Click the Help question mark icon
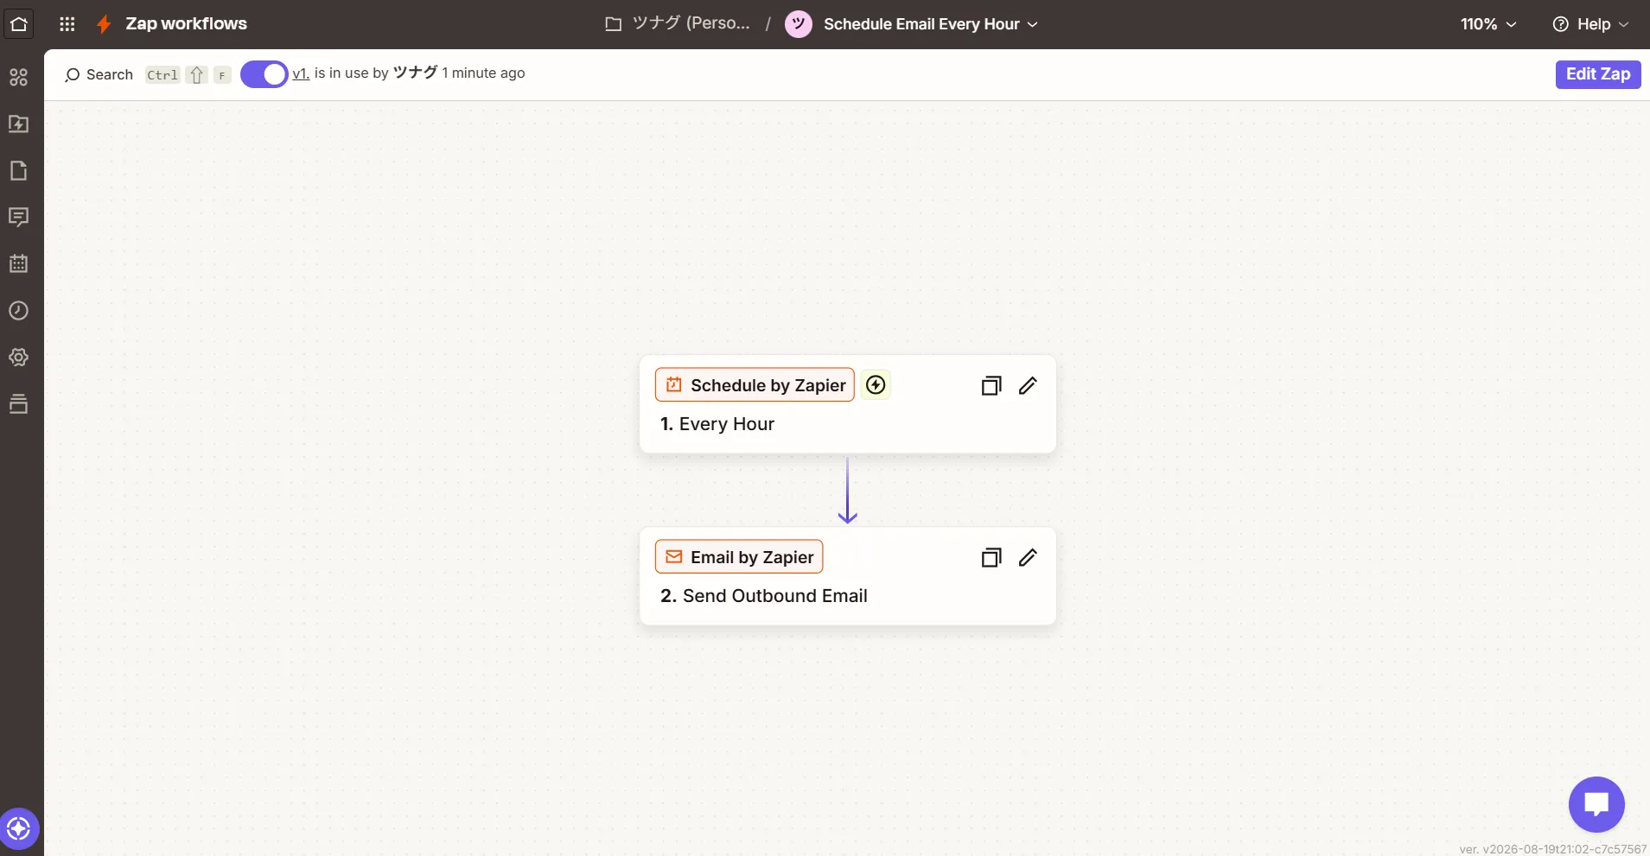 pyautogui.click(x=1561, y=24)
